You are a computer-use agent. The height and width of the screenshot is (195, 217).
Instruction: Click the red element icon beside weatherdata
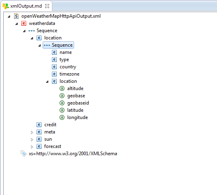tap(24, 23)
